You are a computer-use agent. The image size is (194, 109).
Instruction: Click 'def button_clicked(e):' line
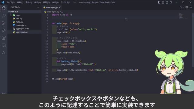69,61
